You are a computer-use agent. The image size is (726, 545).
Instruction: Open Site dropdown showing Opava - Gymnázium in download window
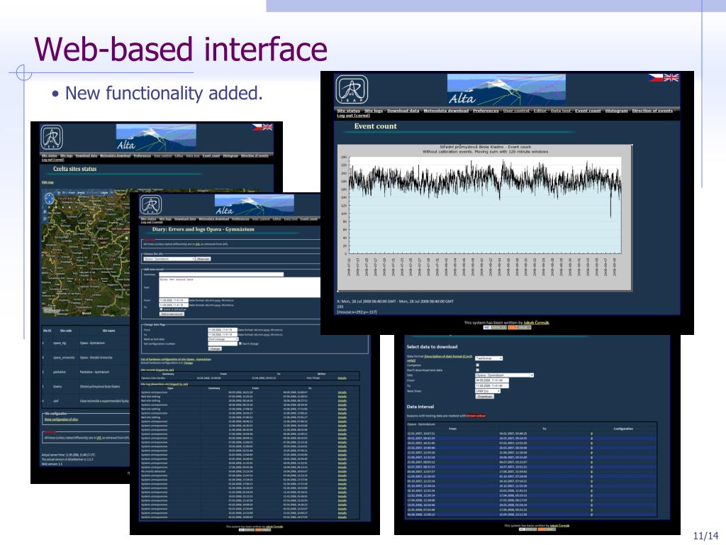coord(504,375)
